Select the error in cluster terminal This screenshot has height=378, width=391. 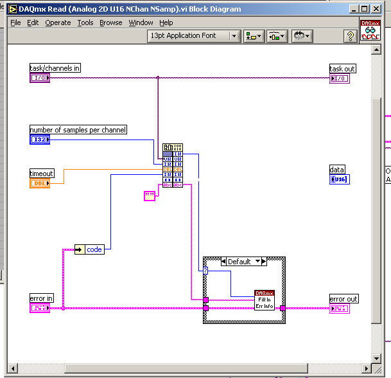[x=40, y=308]
